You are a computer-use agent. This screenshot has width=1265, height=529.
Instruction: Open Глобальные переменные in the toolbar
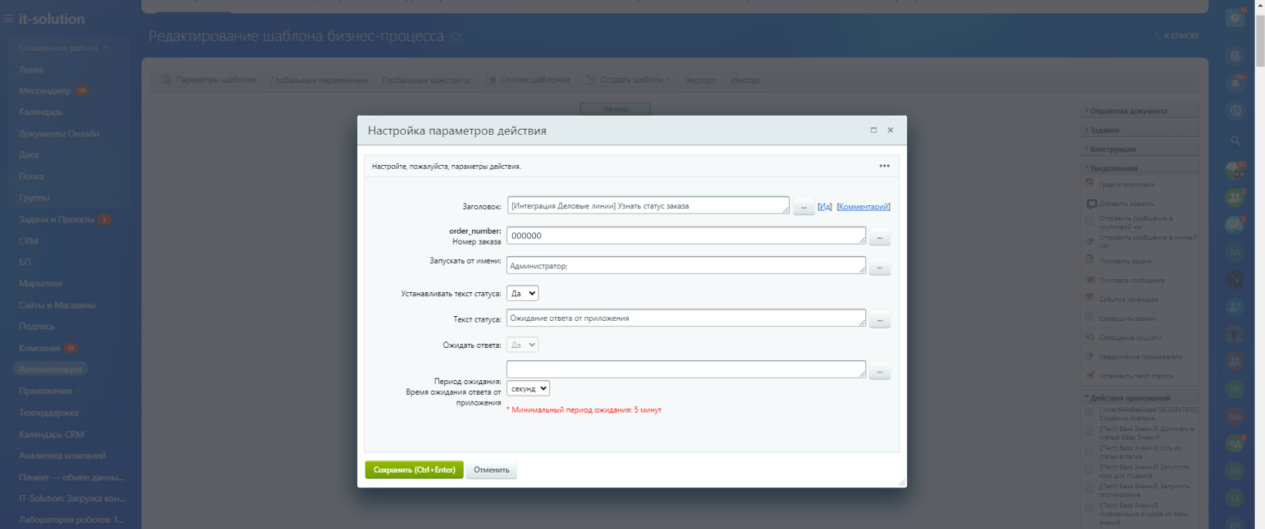(x=319, y=80)
